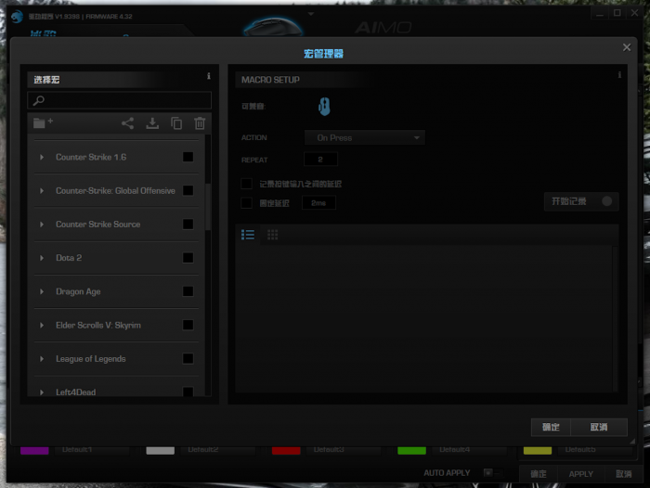Click the import/download macro icon
Image resolution: width=650 pixels, height=488 pixels.
[152, 123]
